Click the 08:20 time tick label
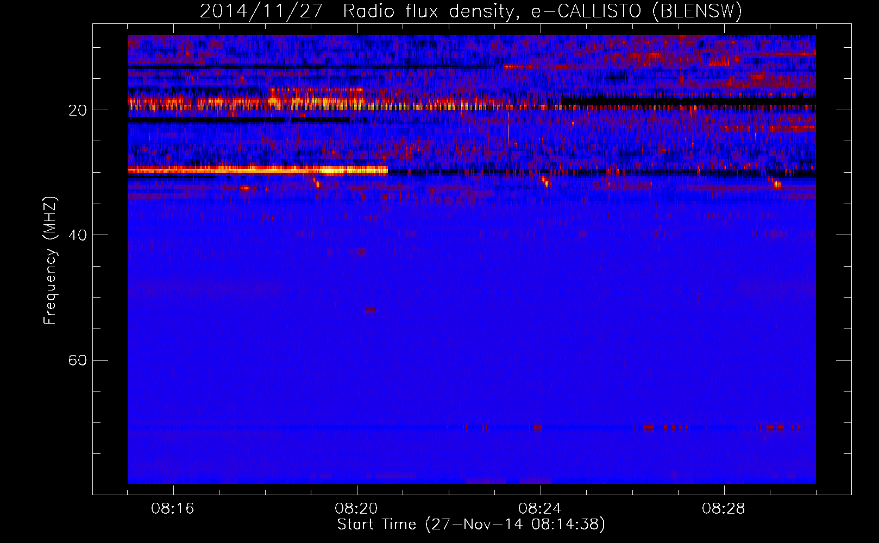Image resolution: width=879 pixels, height=543 pixels. (356, 509)
